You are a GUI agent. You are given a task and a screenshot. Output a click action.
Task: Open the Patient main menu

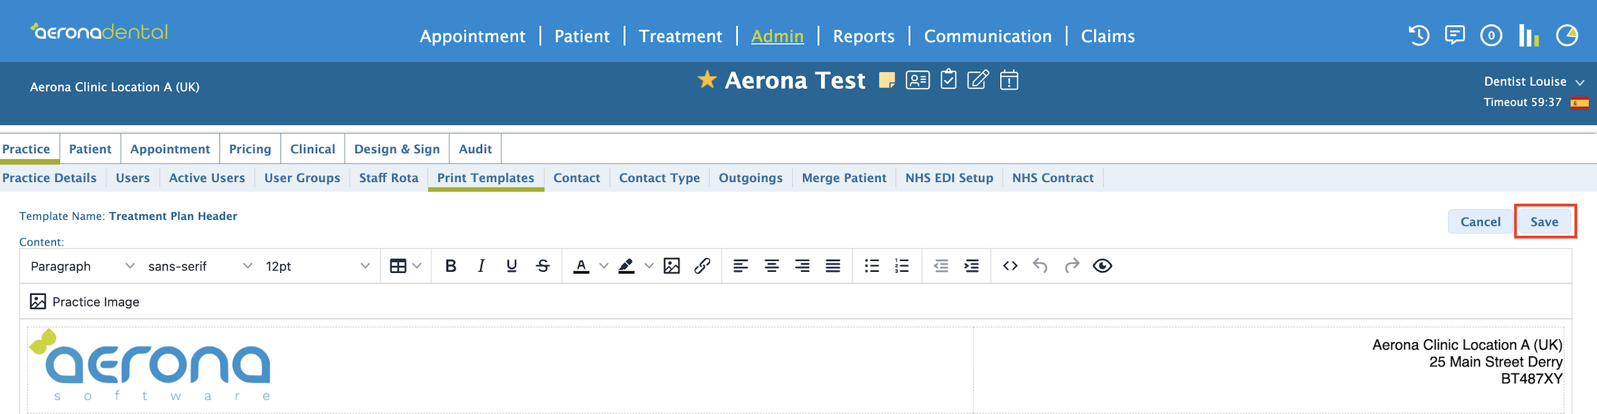(x=582, y=37)
